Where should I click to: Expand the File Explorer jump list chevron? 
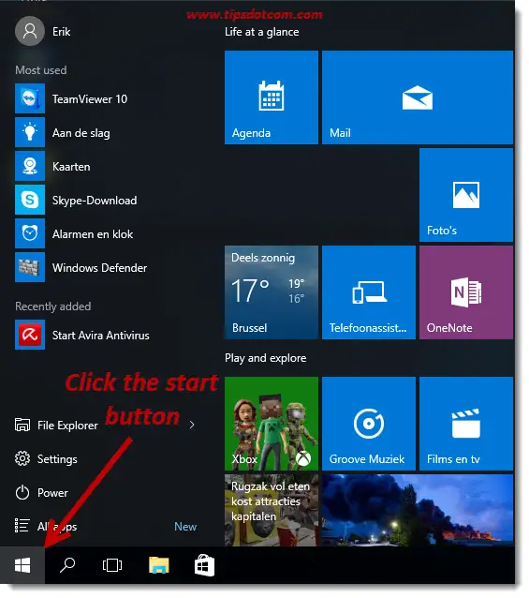(192, 425)
